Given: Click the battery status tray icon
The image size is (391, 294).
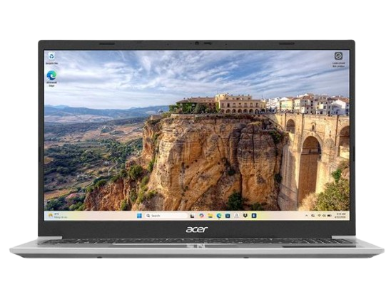Looking at the screenshot, I should click(330, 216).
